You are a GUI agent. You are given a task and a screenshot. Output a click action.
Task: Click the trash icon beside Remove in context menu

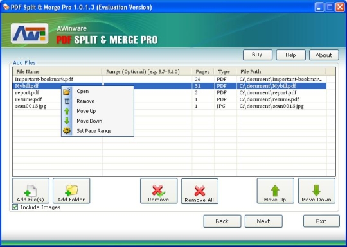67,101
